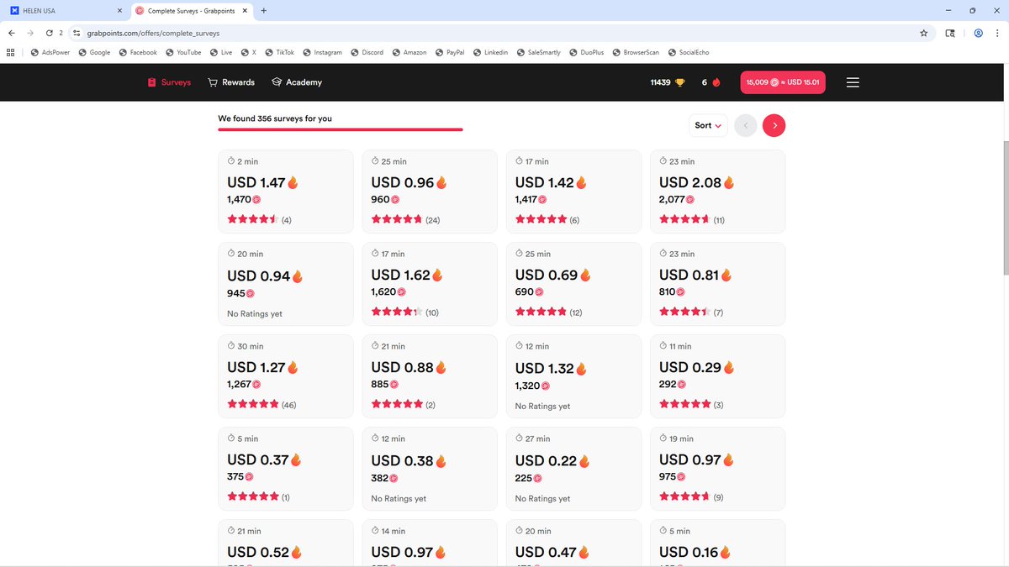The height and width of the screenshot is (567, 1009).
Task: Open the USD 2.08 survey card
Action: pos(717,192)
